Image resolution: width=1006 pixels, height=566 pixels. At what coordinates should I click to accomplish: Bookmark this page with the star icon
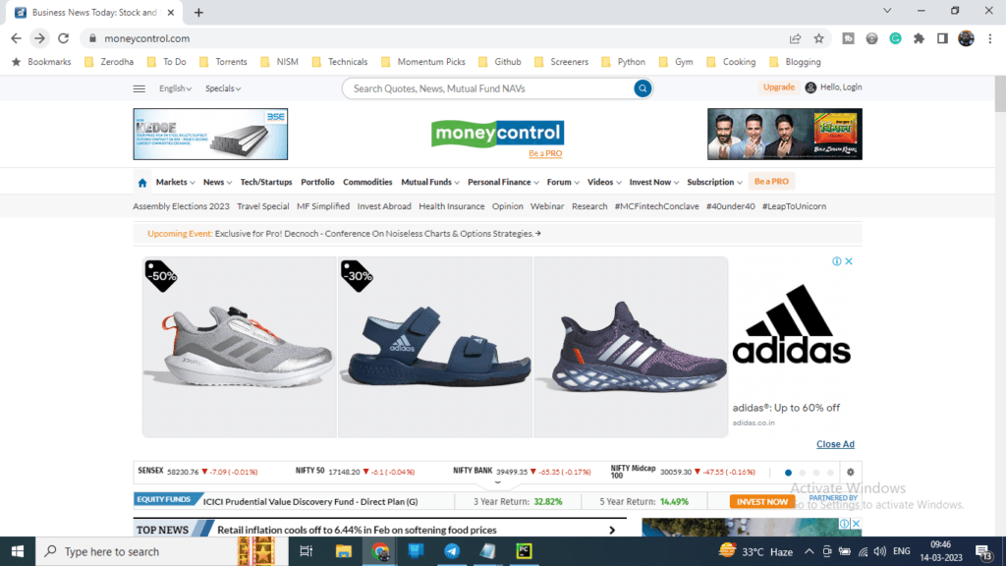coord(818,38)
